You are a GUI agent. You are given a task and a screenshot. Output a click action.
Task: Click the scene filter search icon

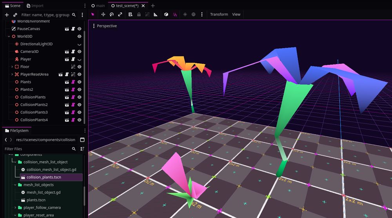click(x=74, y=15)
